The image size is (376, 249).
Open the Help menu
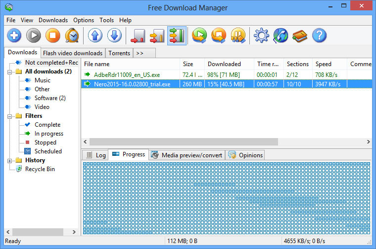pyautogui.click(x=125, y=20)
